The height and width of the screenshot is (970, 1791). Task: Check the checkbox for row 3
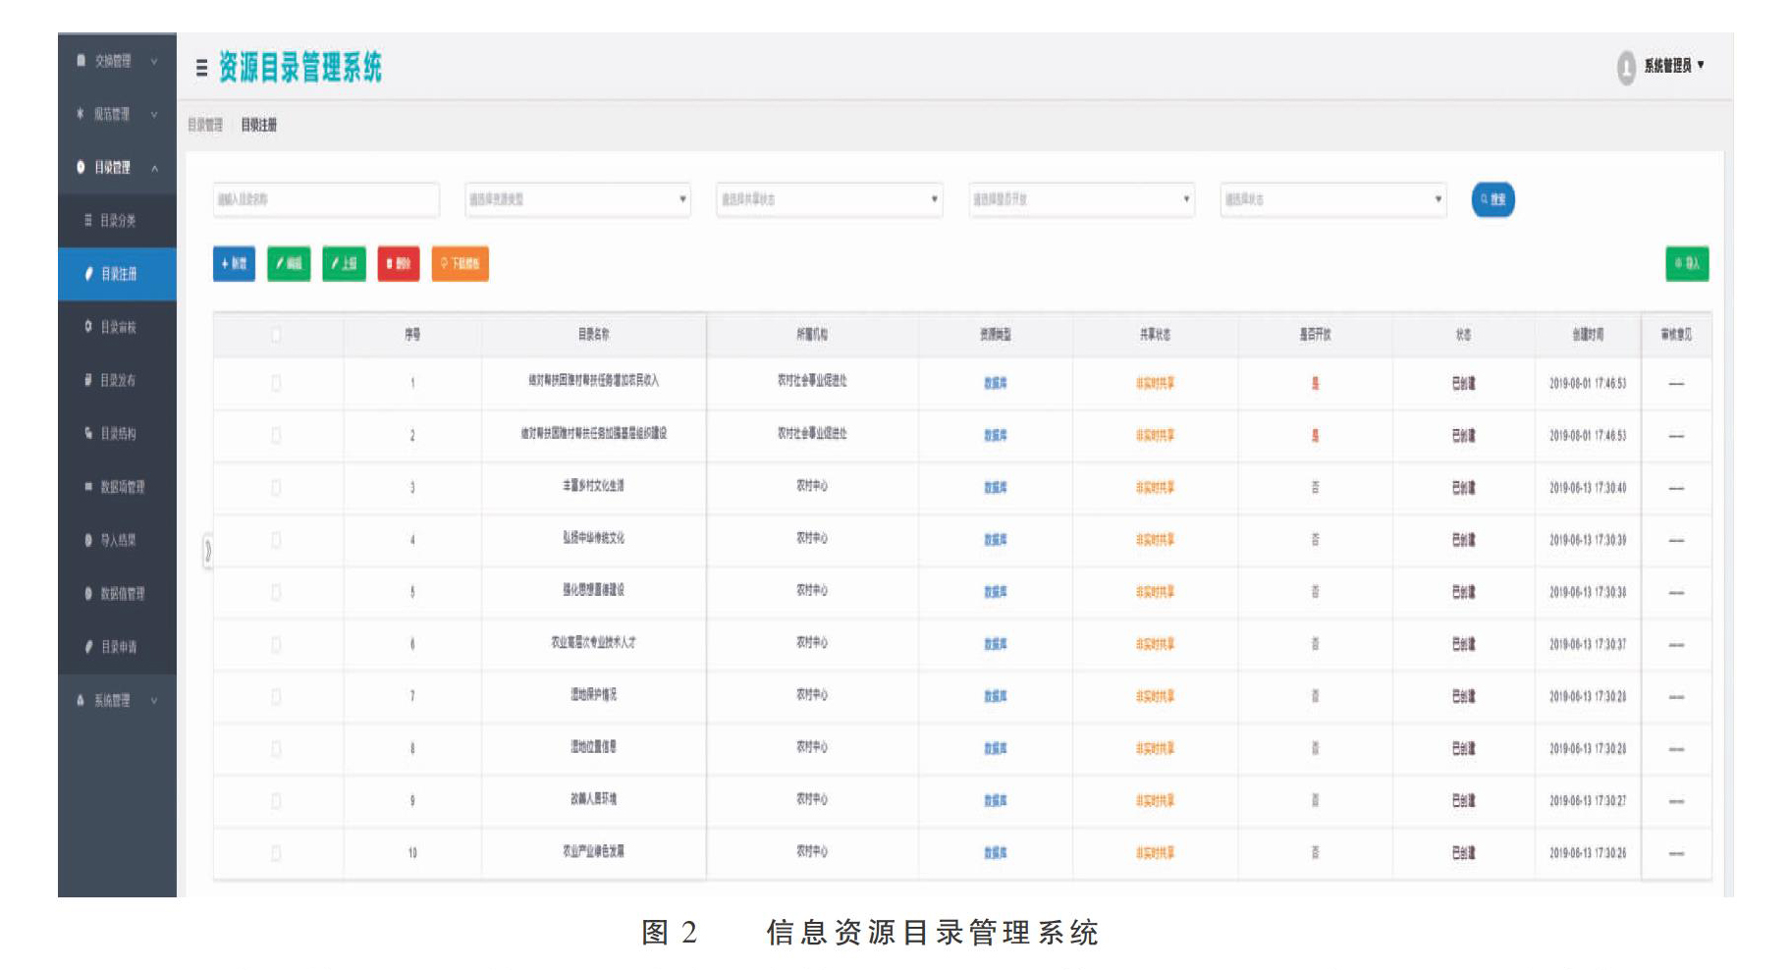click(276, 487)
